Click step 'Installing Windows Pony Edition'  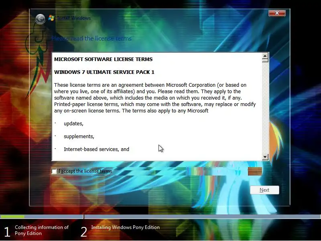click(x=125, y=227)
